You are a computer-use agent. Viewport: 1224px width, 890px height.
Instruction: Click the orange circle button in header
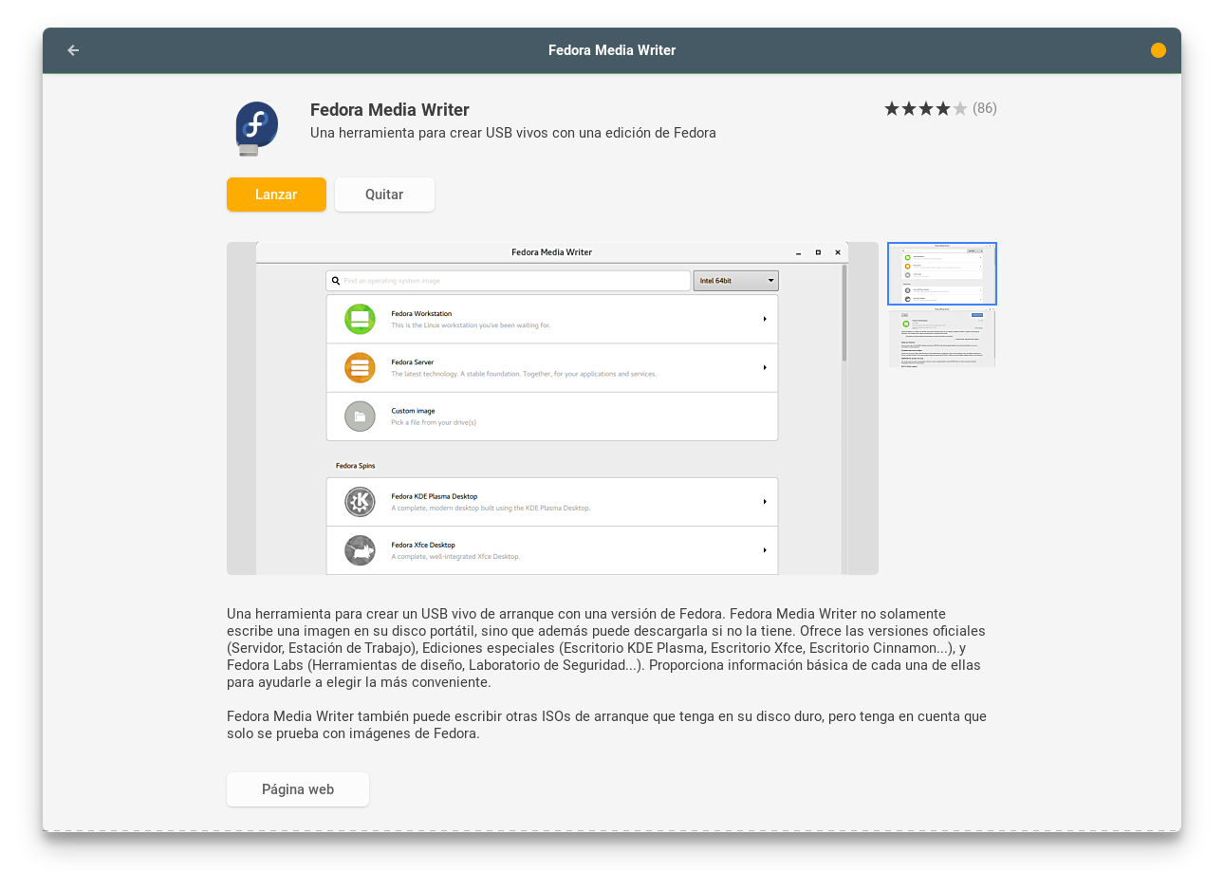point(1158,50)
